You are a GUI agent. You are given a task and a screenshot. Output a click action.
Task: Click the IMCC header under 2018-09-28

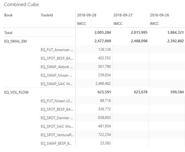(x=81, y=24)
